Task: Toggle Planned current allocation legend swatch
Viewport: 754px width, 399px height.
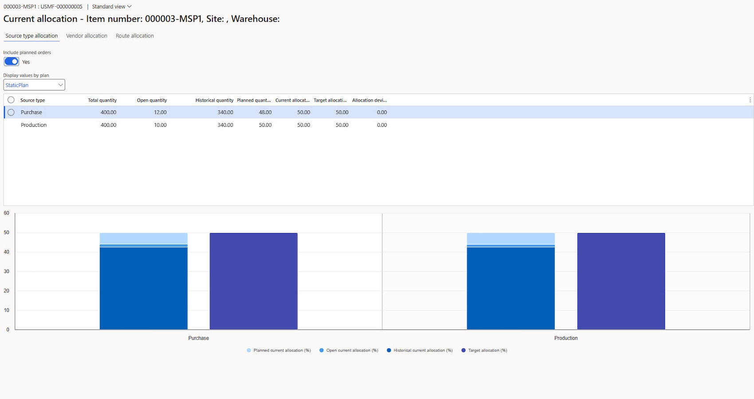Action: click(x=249, y=350)
